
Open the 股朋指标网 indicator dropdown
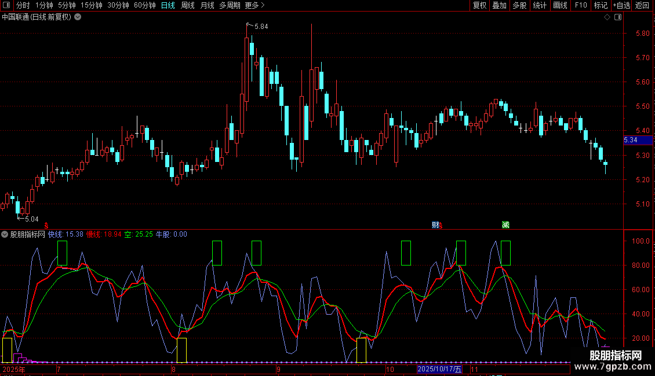pos(5,234)
